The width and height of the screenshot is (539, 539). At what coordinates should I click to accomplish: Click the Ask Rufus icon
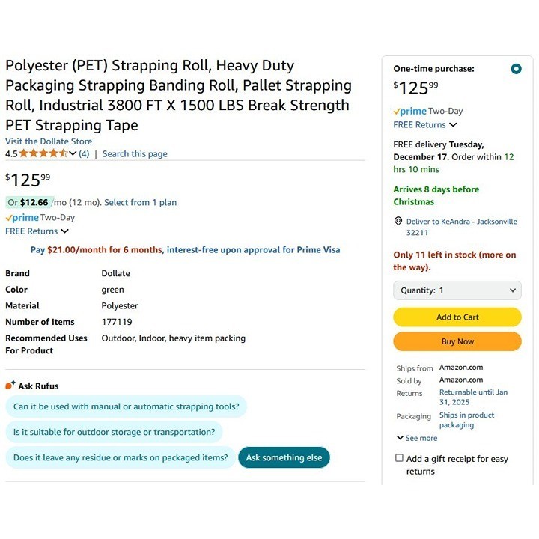click(x=10, y=386)
